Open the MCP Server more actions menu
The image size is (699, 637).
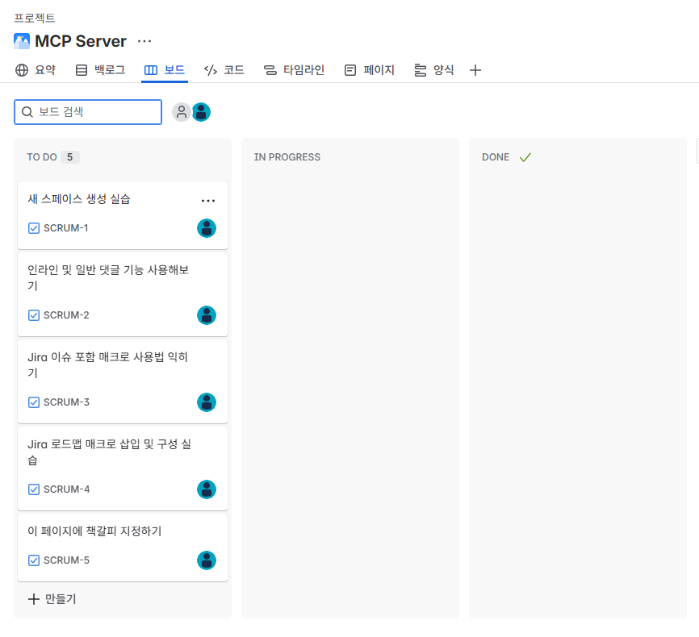pos(144,41)
